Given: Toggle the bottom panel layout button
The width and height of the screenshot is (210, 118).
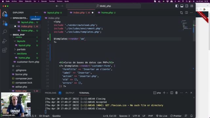Looking at the screenshot, I should click(182, 6).
